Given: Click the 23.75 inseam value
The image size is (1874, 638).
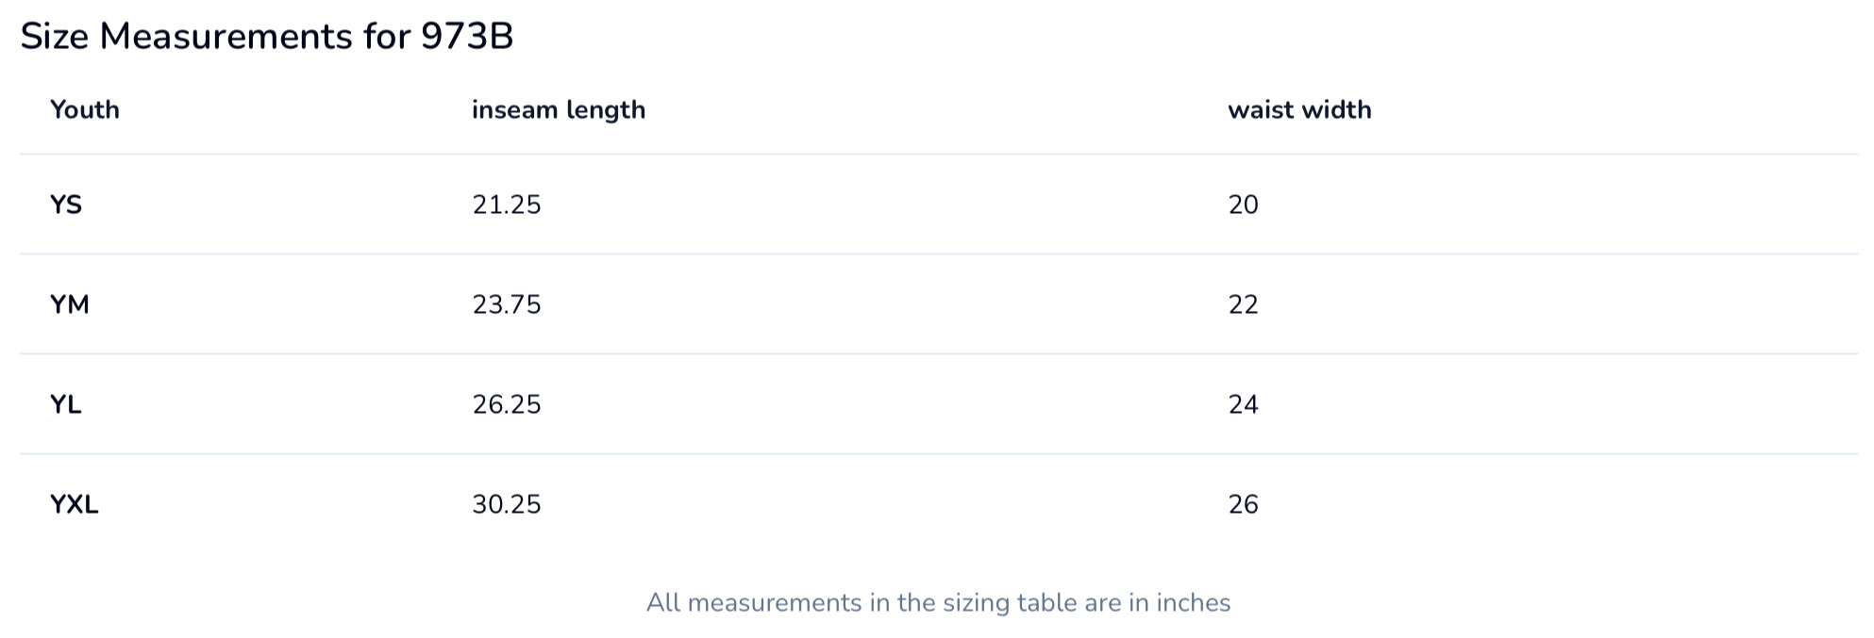Looking at the screenshot, I should (x=507, y=304).
